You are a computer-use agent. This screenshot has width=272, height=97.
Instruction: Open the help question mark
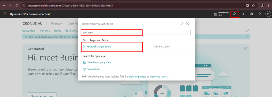click(x=260, y=14)
